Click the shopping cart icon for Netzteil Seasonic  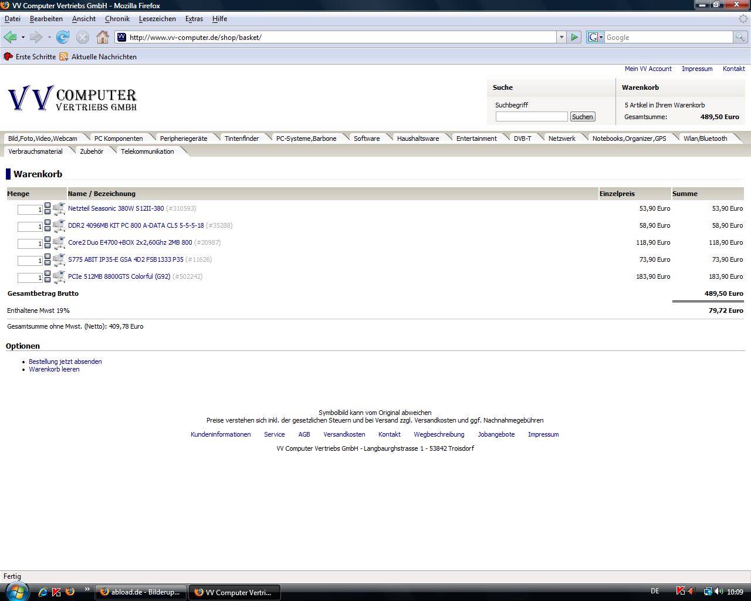[59, 208]
